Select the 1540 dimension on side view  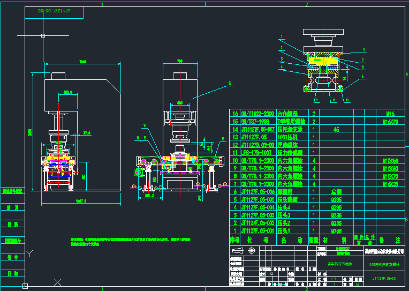click(x=82, y=62)
